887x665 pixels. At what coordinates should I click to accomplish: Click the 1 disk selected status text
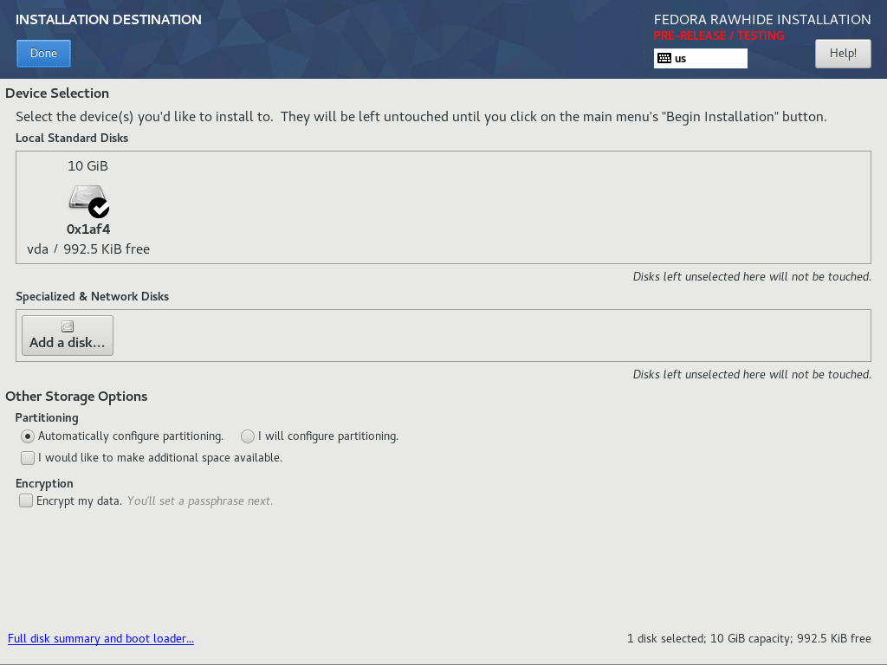(749, 638)
